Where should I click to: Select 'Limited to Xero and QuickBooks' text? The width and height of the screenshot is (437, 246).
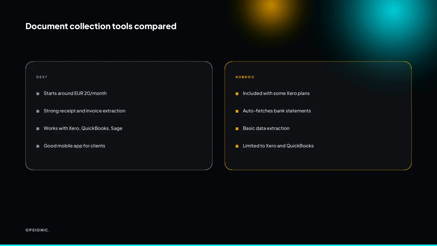278,146
